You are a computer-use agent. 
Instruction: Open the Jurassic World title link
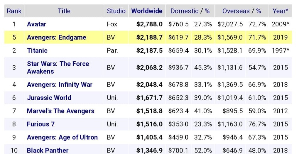coord(49,98)
